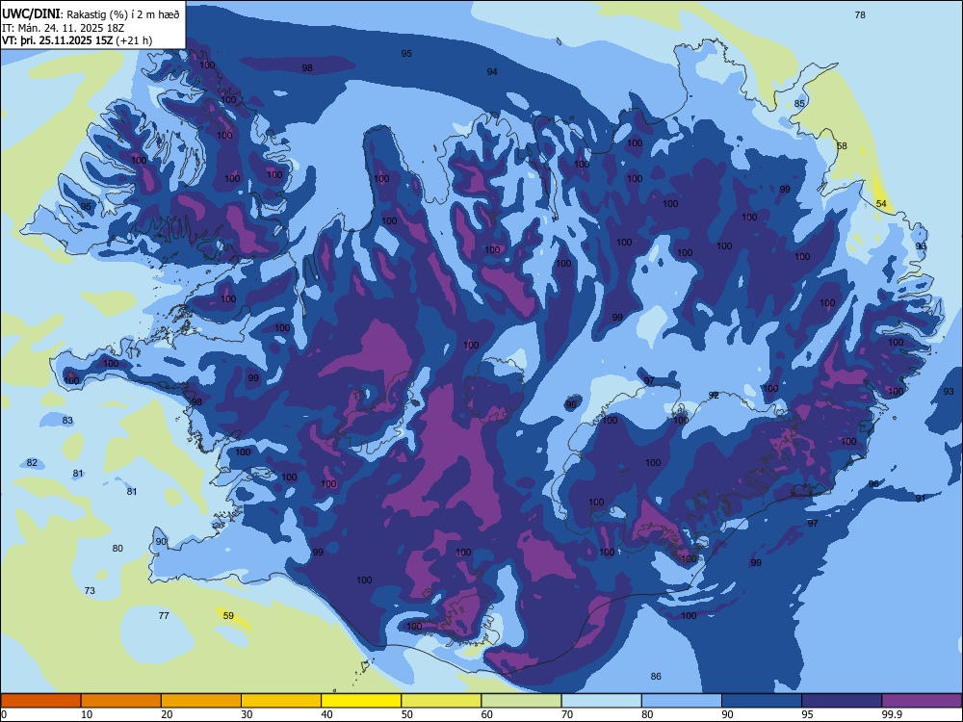Click the map humidity value '58'
This screenshot has height=722, width=963.
(842, 145)
